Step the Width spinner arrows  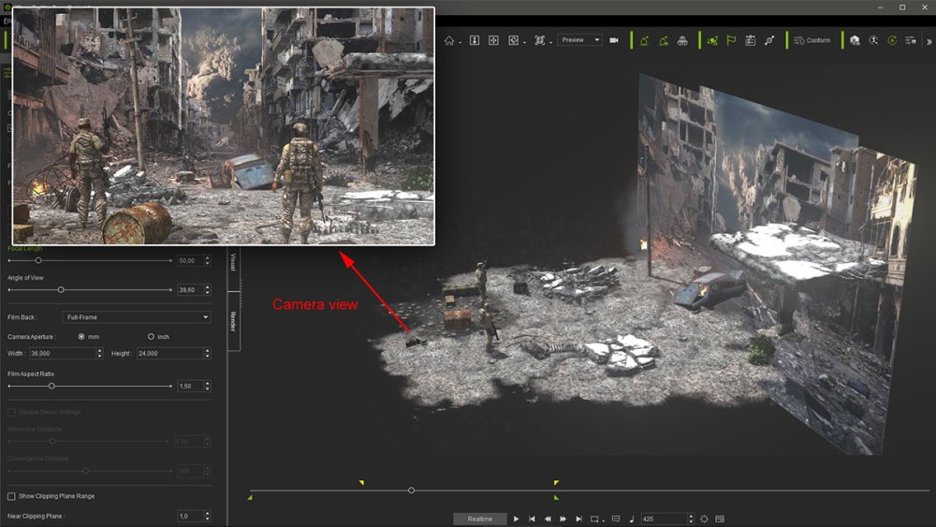(x=100, y=353)
